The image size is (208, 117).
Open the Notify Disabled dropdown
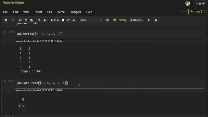click(136, 20)
